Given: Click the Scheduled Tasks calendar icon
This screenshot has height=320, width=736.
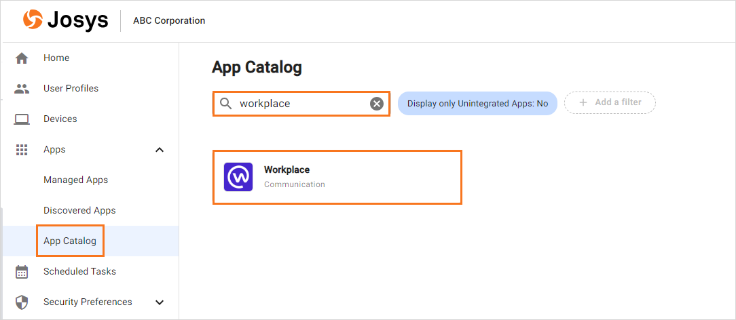Looking at the screenshot, I should pos(22,272).
